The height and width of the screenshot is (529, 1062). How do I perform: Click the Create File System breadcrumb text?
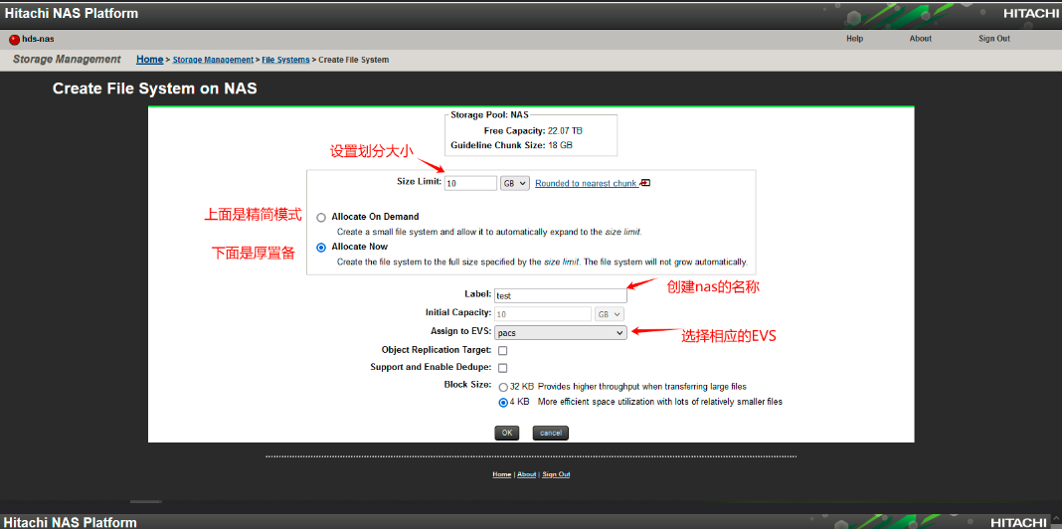tap(354, 60)
